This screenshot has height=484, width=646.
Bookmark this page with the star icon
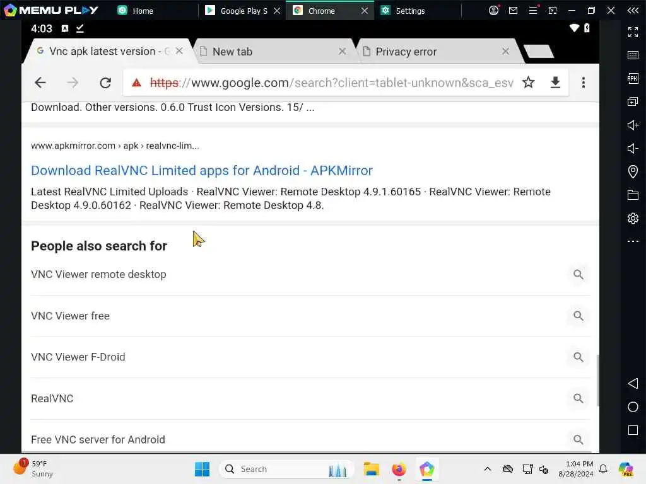[x=529, y=83]
